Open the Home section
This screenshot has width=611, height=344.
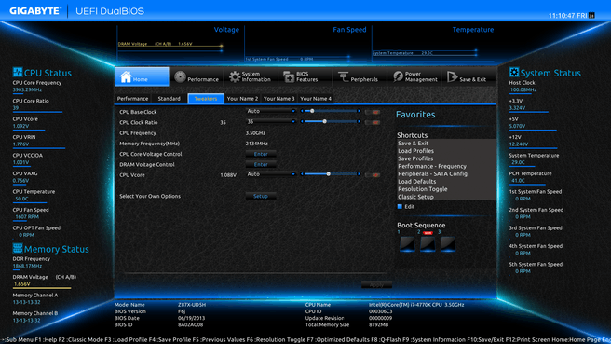click(142, 76)
